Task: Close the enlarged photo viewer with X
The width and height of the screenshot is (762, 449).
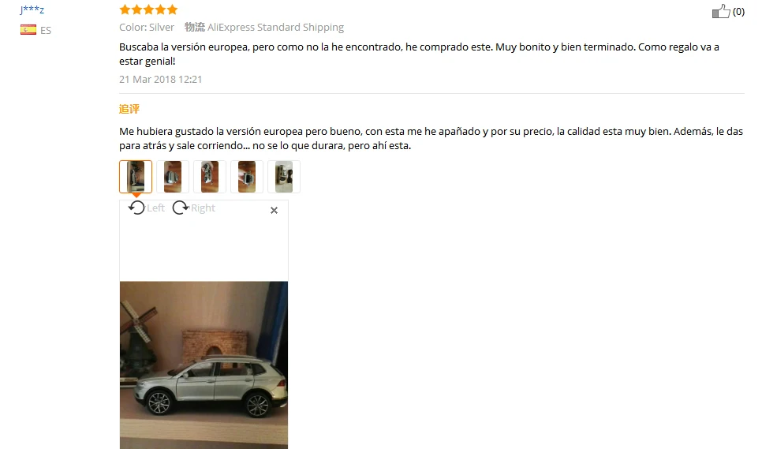Action: [x=274, y=210]
